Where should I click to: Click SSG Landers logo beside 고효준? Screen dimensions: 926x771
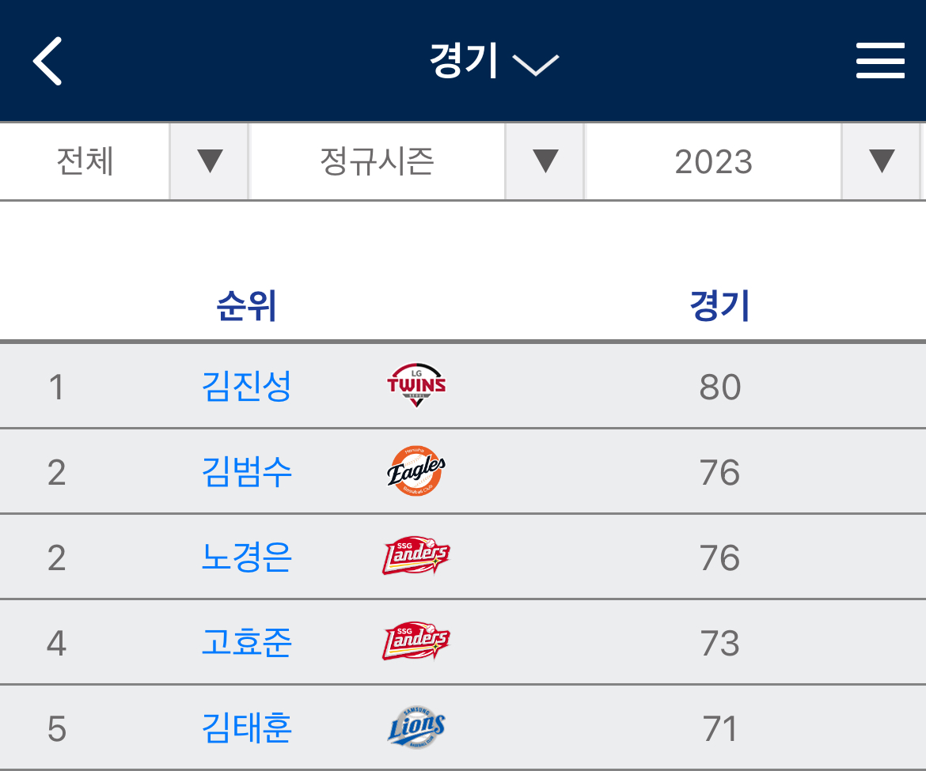click(416, 642)
